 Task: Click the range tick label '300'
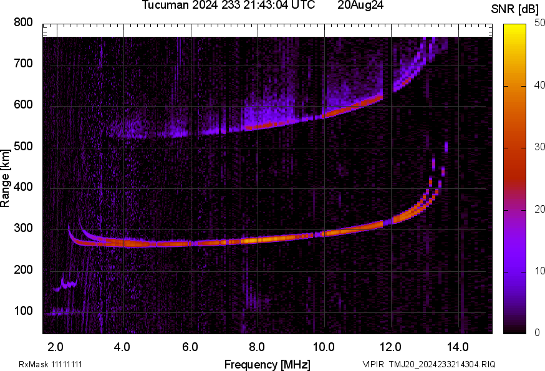click(23, 228)
